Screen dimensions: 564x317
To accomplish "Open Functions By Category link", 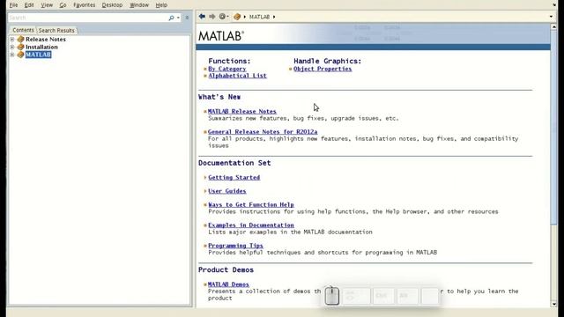I will (227, 69).
